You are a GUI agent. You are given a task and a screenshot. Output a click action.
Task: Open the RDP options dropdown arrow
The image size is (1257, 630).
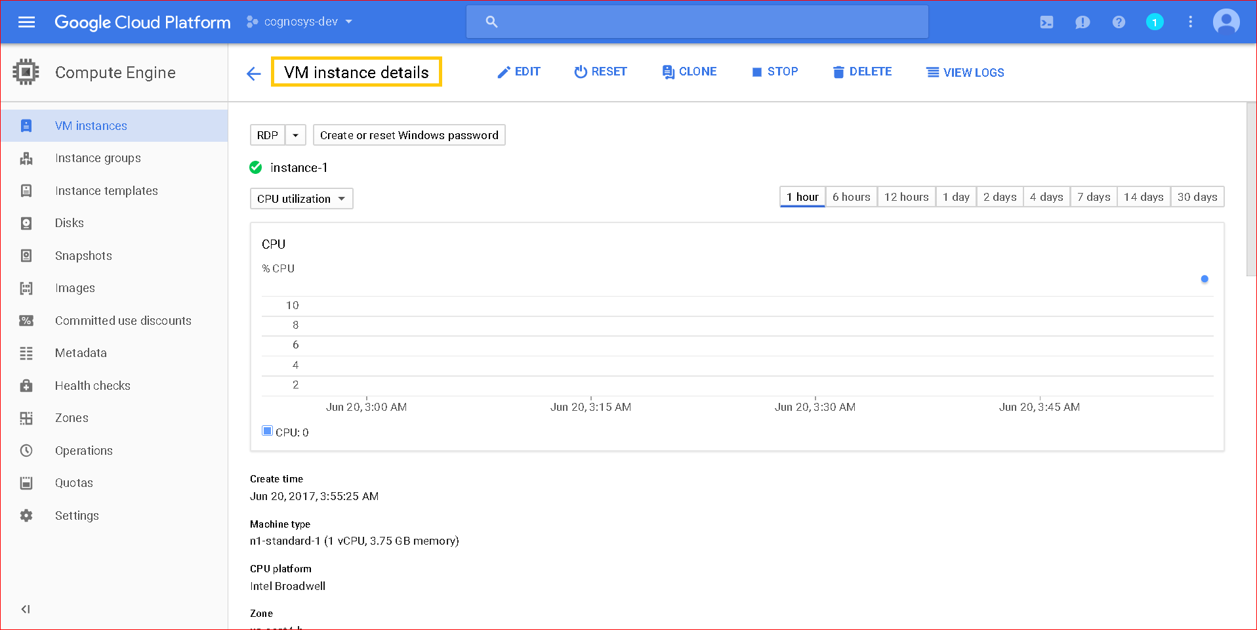tap(295, 135)
